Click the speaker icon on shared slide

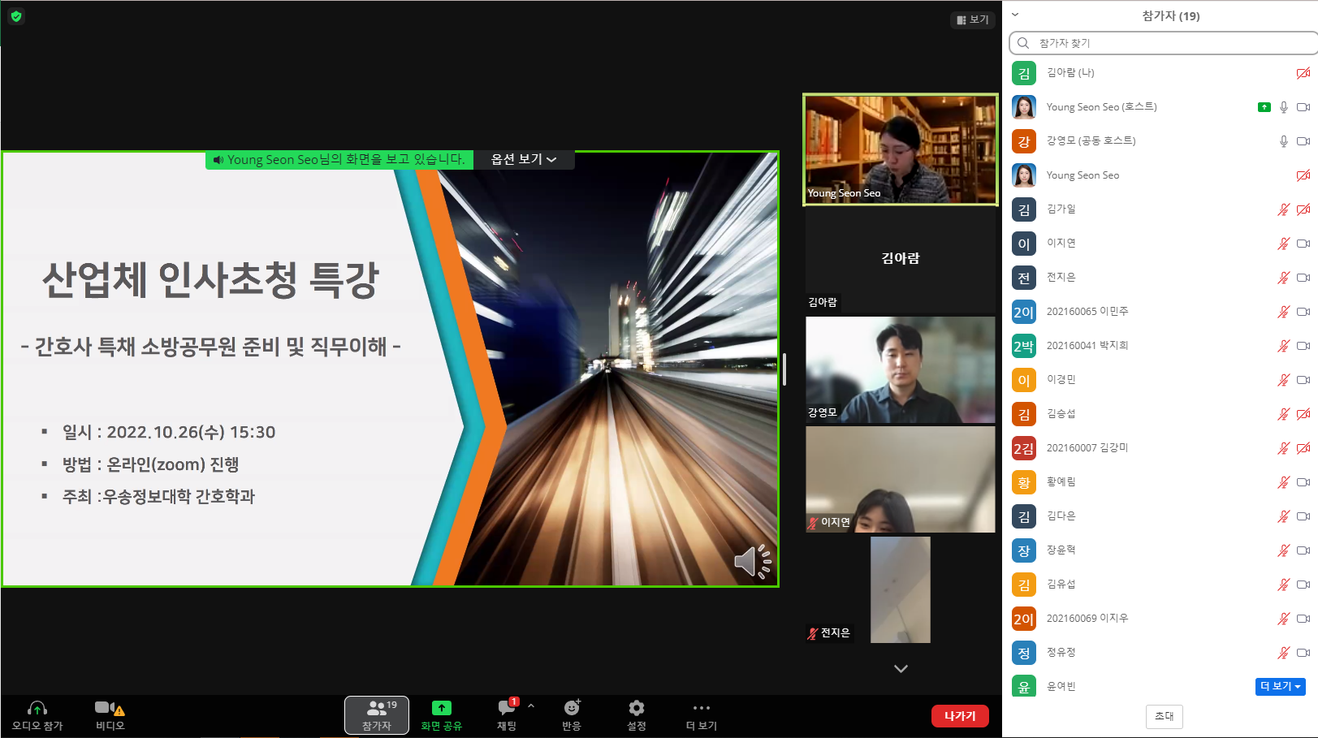click(x=752, y=561)
